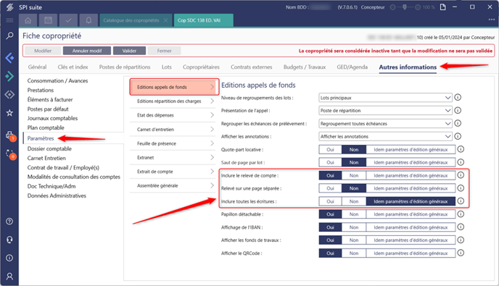Expand Editions répartition des charges section
499x286 pixels.
[x=173, y=101]
